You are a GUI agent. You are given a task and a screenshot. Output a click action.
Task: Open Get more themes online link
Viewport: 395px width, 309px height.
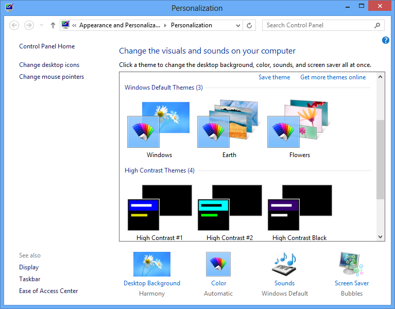coord(333,77)
